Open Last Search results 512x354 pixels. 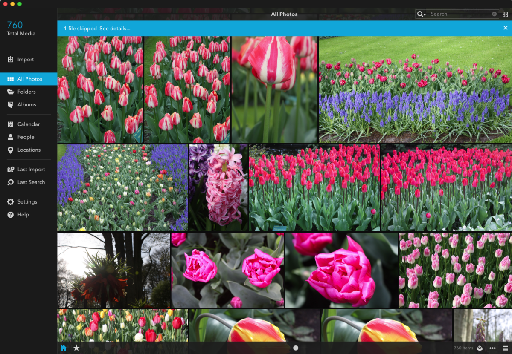pos(31,182)
